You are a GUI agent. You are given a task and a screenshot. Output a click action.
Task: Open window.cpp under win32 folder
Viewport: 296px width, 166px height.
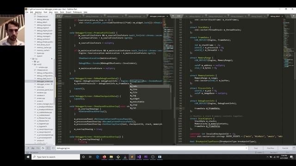pyautogui.click(x=43, y=67)
